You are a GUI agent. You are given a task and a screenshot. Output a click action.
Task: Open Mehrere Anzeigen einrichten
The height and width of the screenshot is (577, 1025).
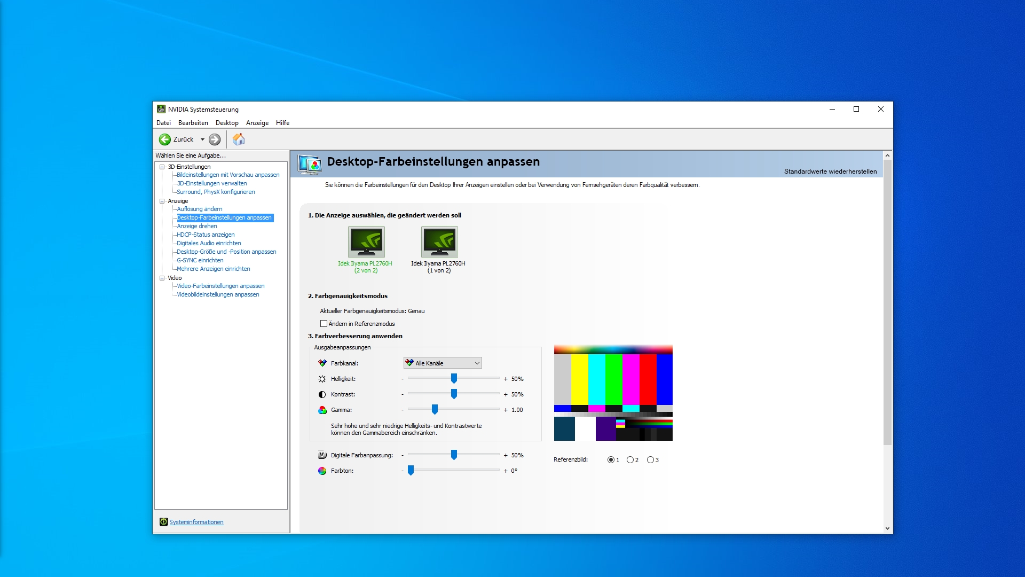pyautogui.click(x=214, y=269)
